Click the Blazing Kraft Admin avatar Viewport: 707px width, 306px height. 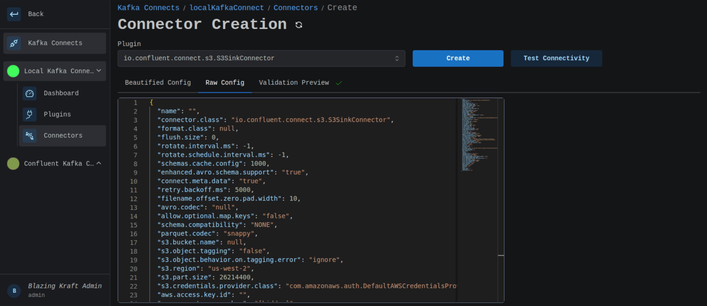(x=14, y=291)
